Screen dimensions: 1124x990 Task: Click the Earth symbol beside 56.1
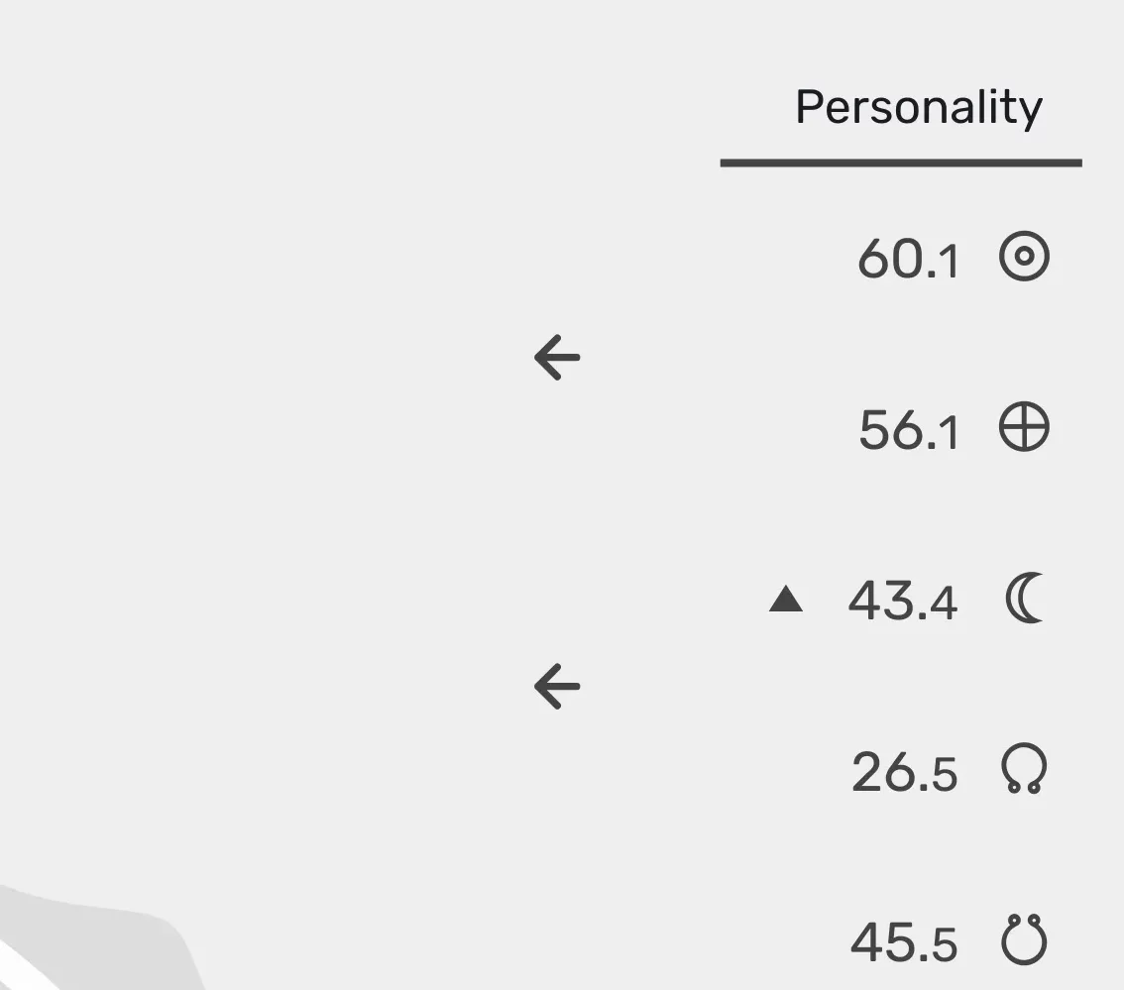click(1024, 426)
